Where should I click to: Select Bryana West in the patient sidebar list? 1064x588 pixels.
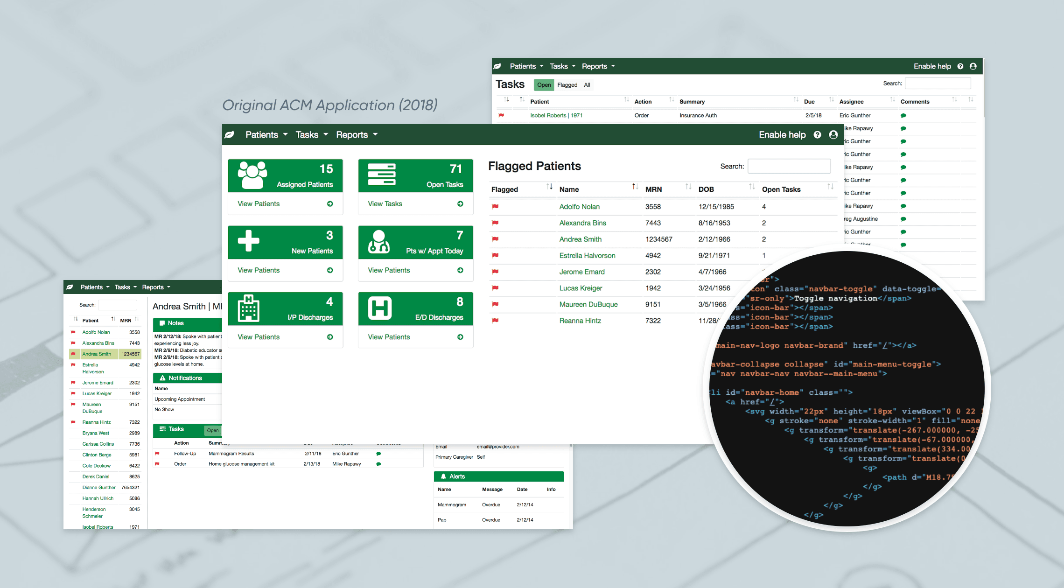(96, 433)
